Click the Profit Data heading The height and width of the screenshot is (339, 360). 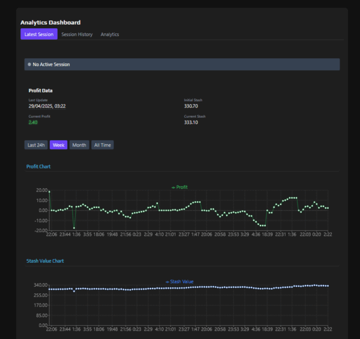point(40,91)
